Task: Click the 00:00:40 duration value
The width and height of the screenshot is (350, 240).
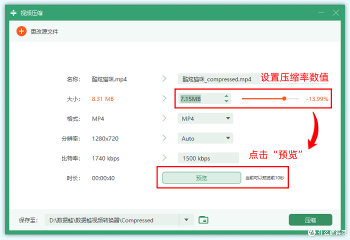Action: click(x=103, y=178)
